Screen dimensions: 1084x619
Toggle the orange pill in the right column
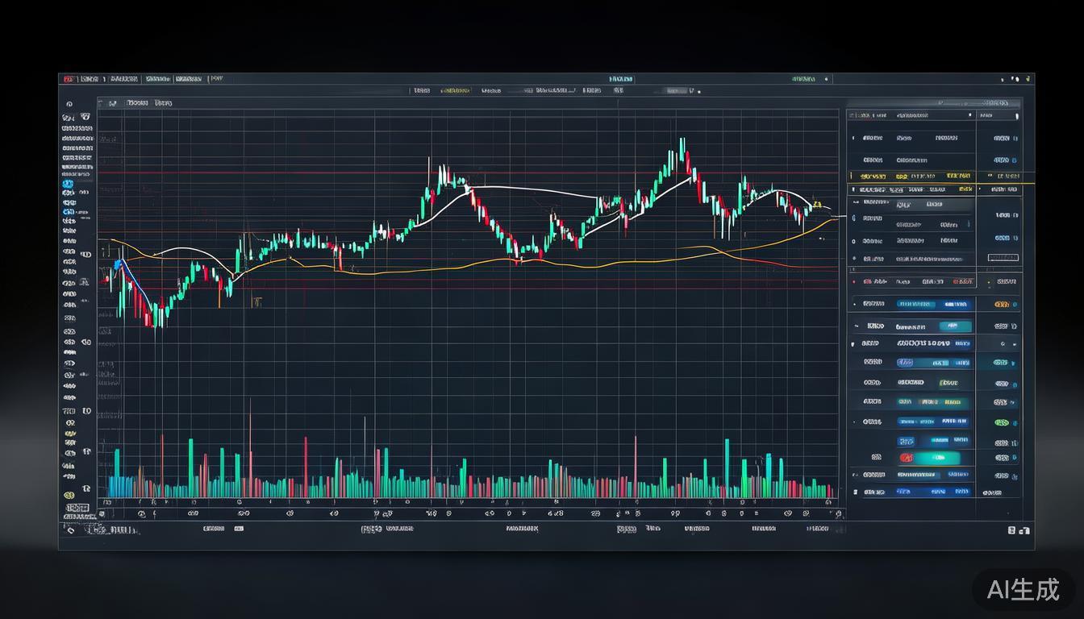tap(1002, 305)
